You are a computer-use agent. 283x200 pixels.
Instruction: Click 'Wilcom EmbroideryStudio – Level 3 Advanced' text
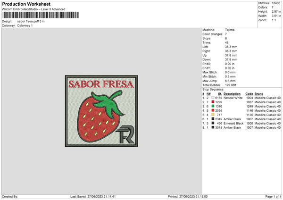point(33,9)
